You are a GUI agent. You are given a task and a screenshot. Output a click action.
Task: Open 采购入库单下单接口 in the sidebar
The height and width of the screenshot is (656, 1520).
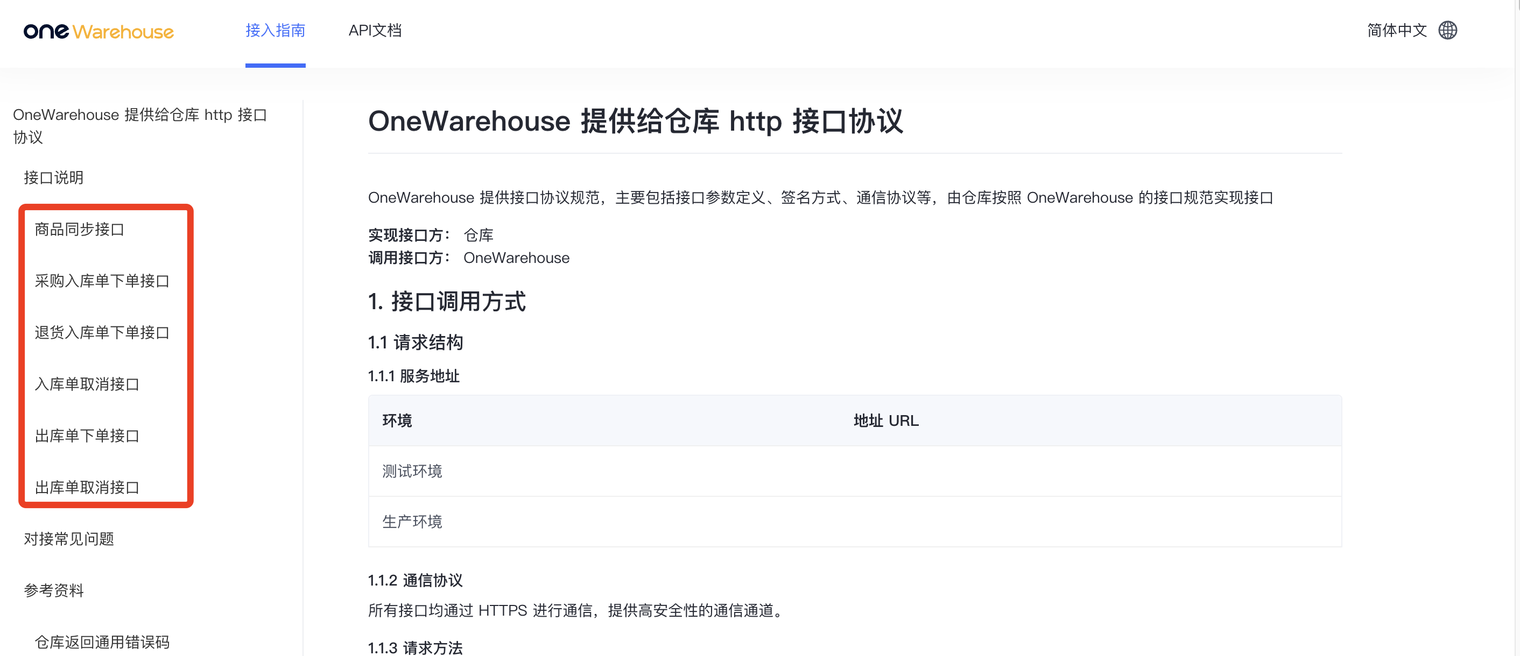coord(102,281)
